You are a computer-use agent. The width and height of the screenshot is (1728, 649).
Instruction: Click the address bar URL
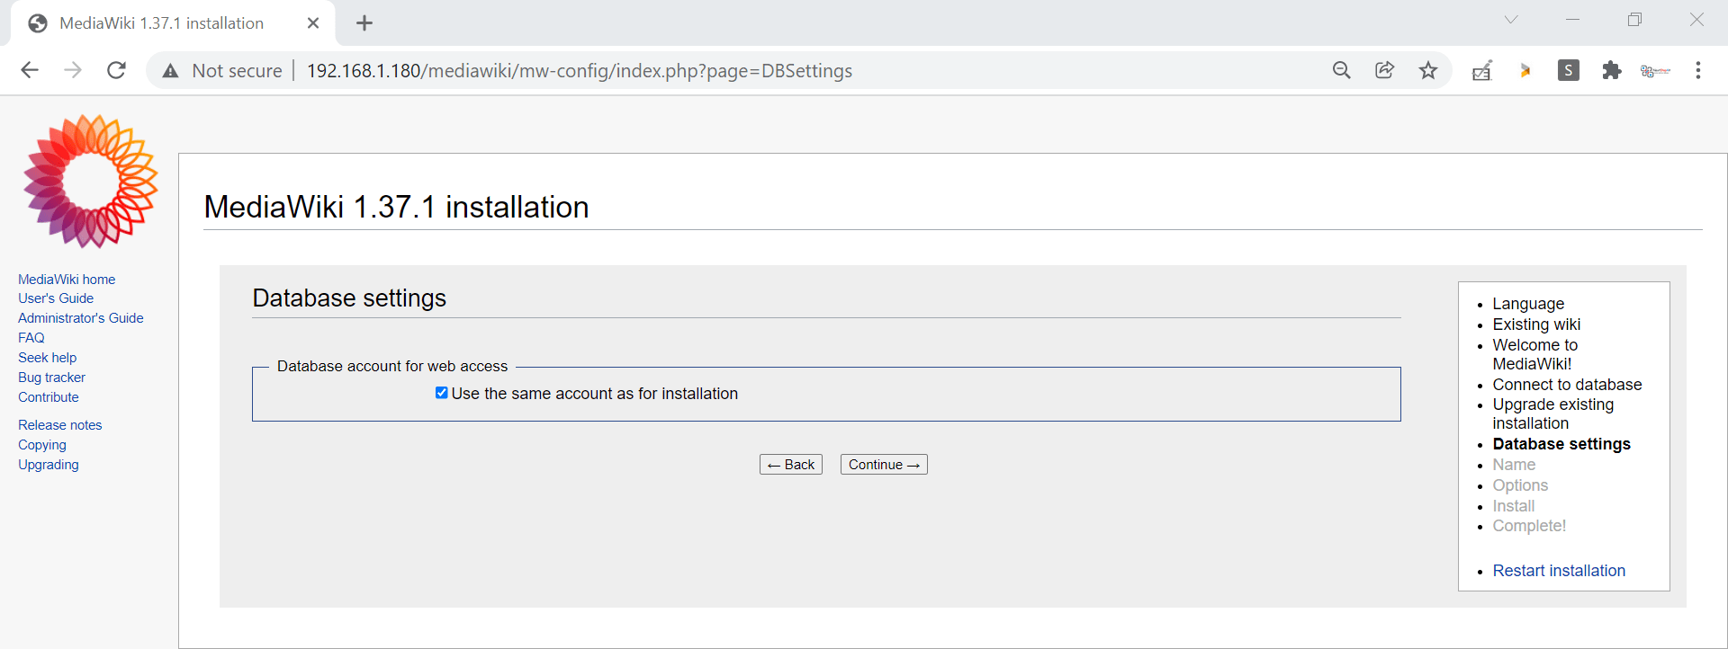coord(580,71)
